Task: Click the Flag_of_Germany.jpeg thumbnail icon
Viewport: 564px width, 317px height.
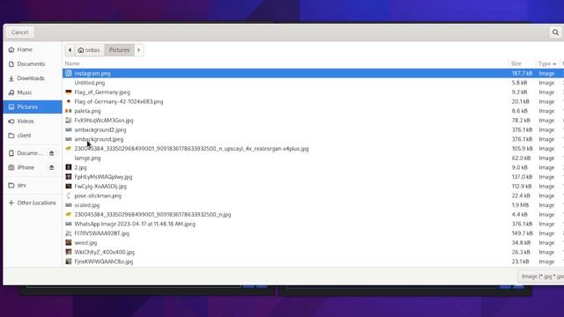Action: 69,92
